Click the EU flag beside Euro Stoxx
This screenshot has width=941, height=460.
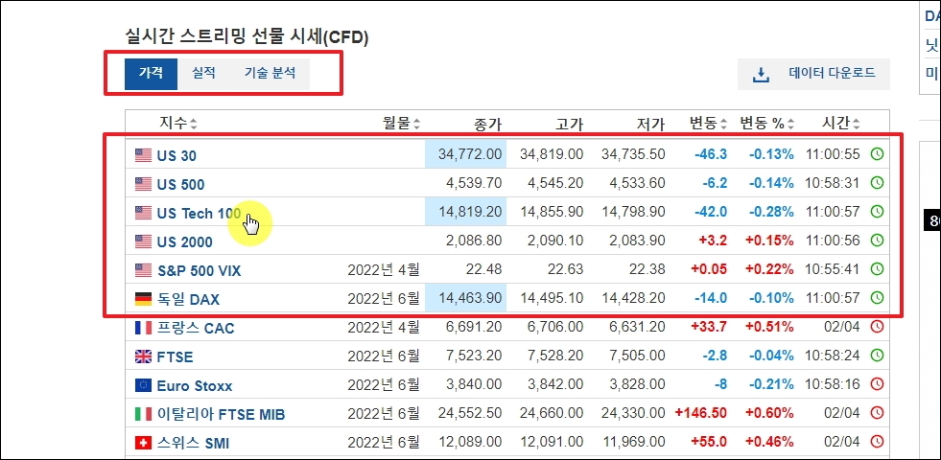point(143,385)
